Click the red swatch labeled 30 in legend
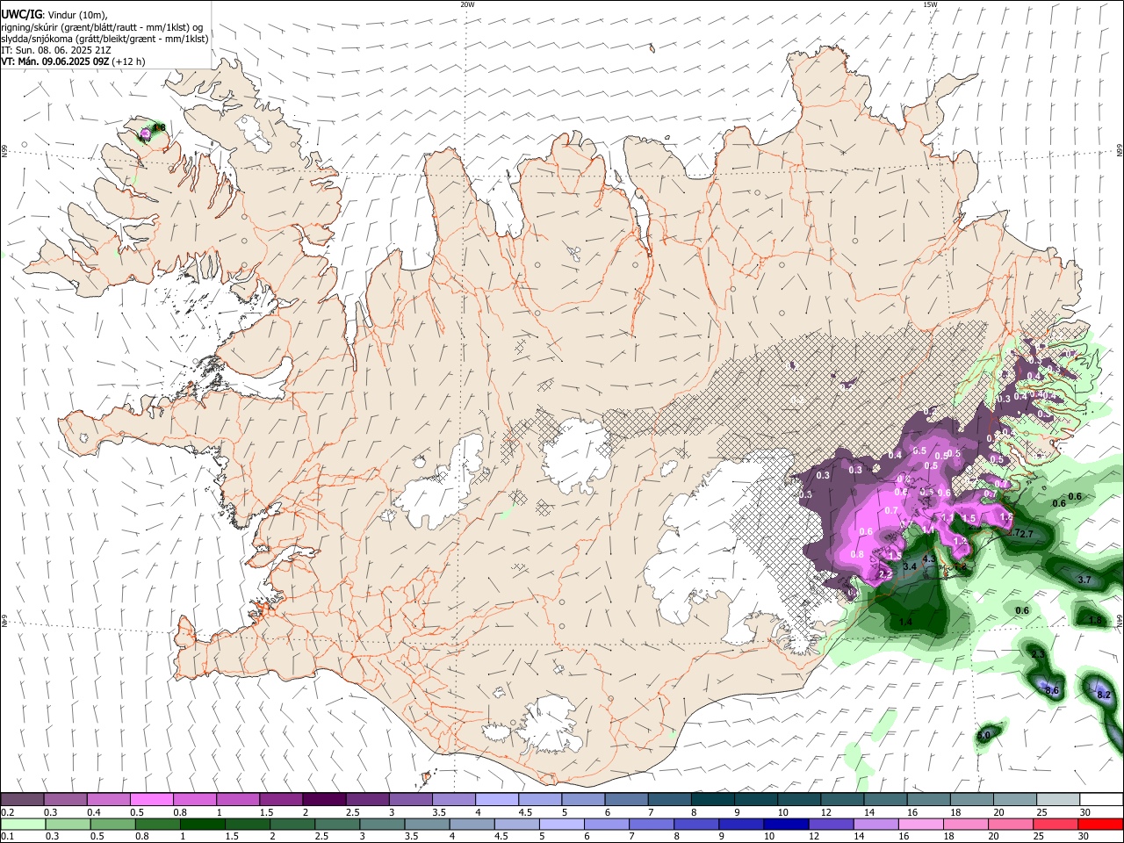Image resolution: width=1124 pixels, height=843 pixels. click(x=1101, y=824)
